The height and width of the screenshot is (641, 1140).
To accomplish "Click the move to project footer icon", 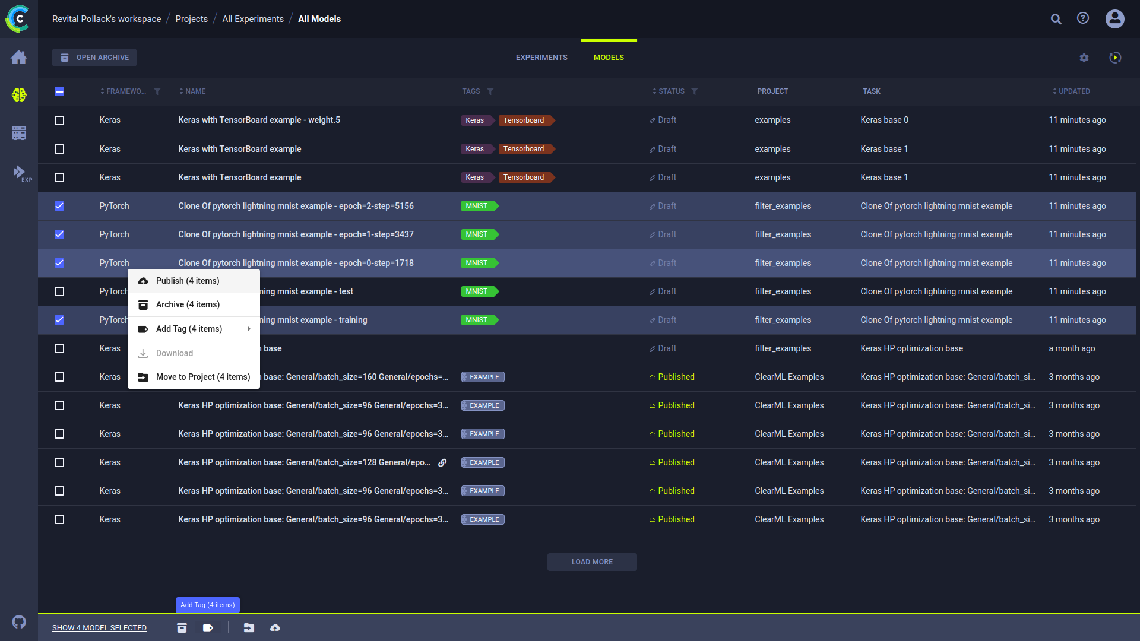I will pos(249,628).
